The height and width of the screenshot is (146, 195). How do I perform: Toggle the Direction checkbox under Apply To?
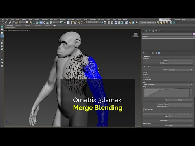pos(144,77)
